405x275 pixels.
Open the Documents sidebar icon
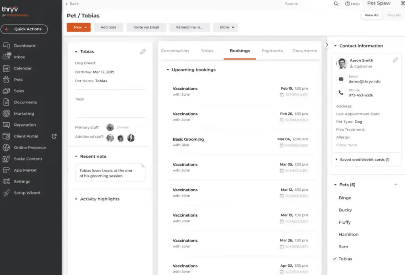pyautogui.click(x=6, y=102)
